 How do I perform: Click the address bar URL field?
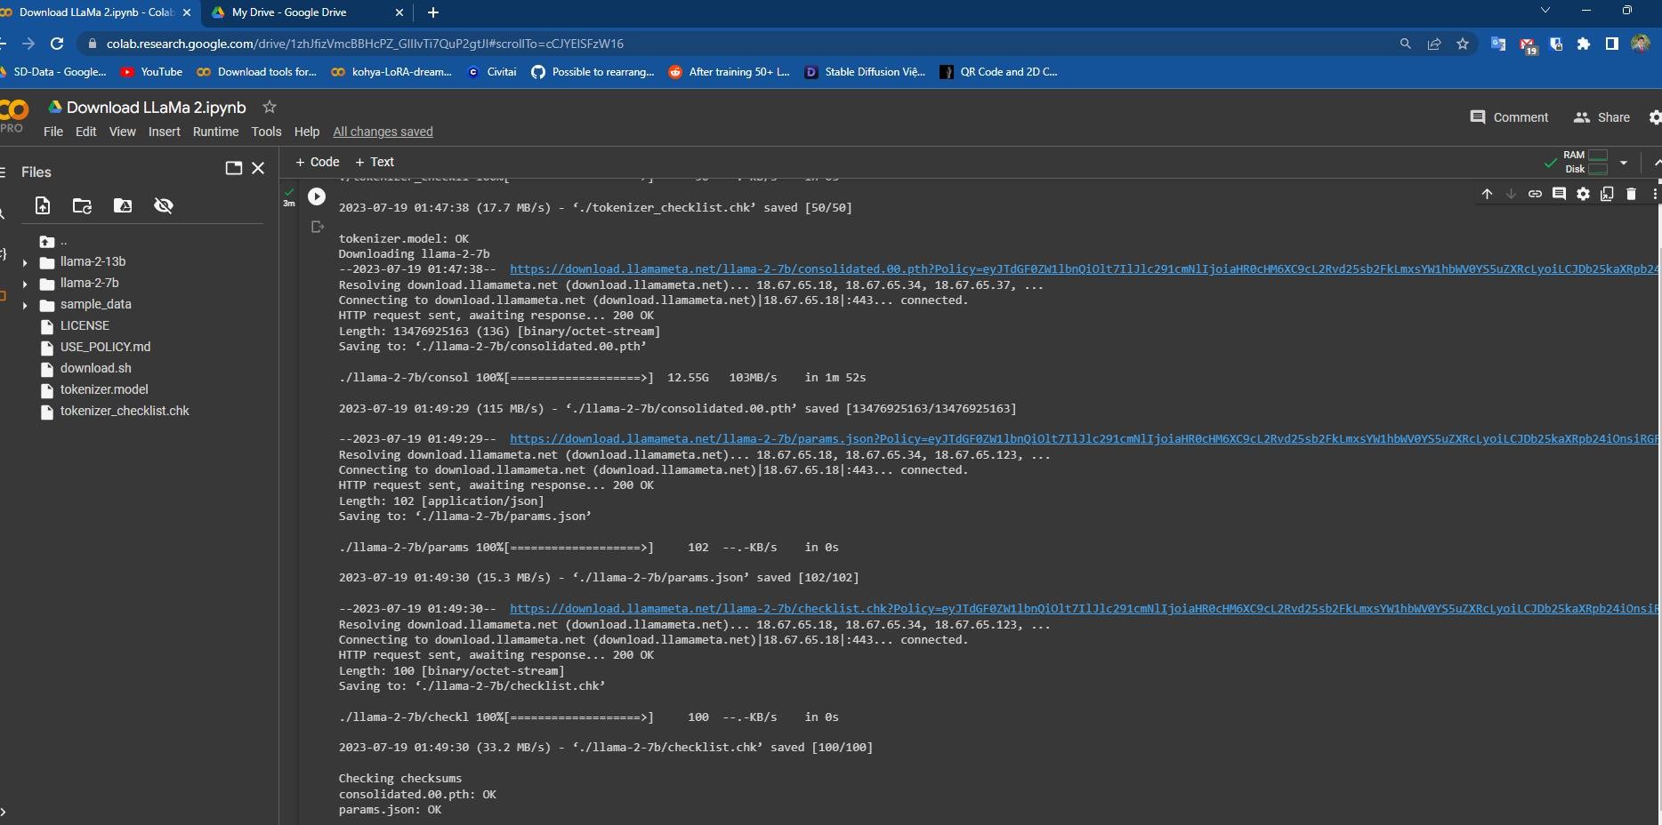click(x=738, y=44)
